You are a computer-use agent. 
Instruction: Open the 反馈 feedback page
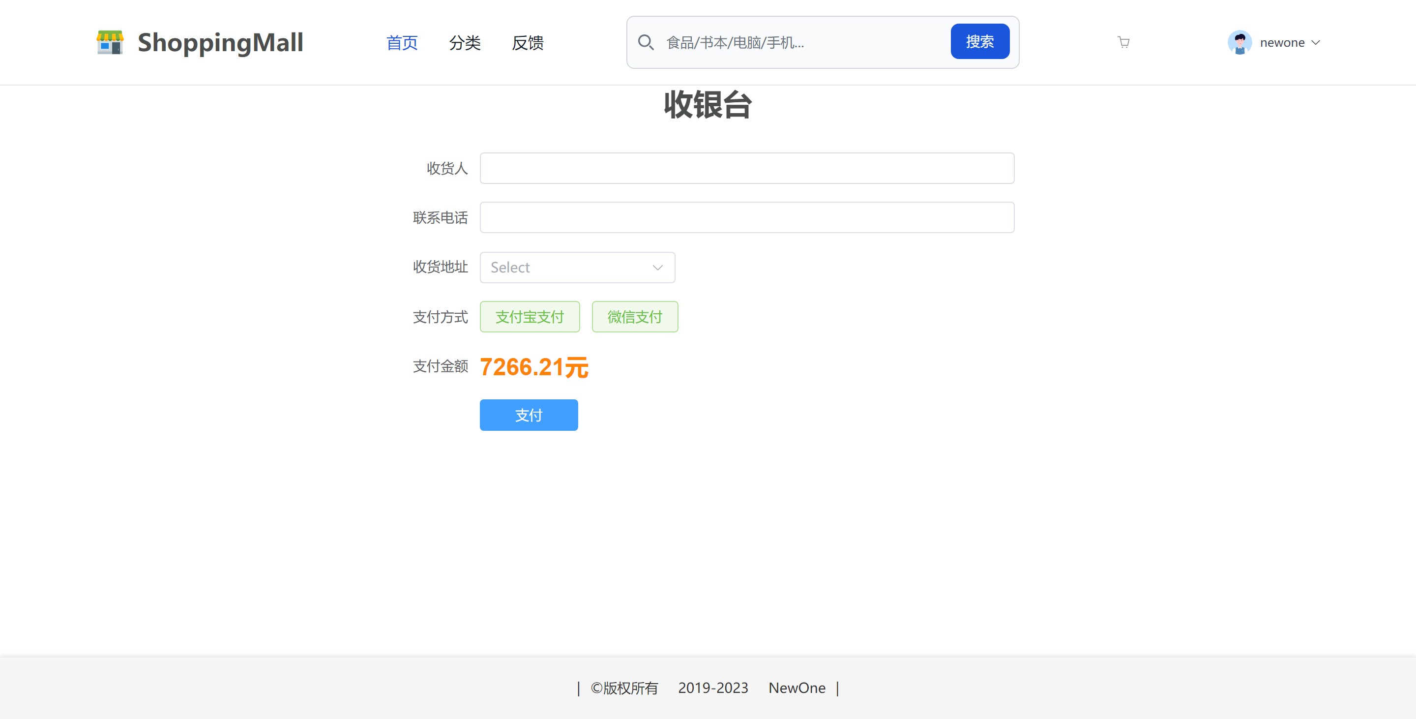click(527, 42)
